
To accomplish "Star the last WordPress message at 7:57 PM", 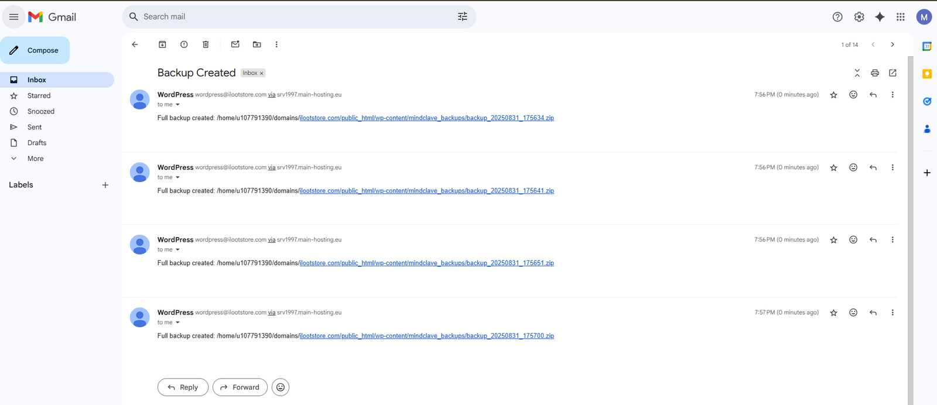I will (x=833, y=313).
